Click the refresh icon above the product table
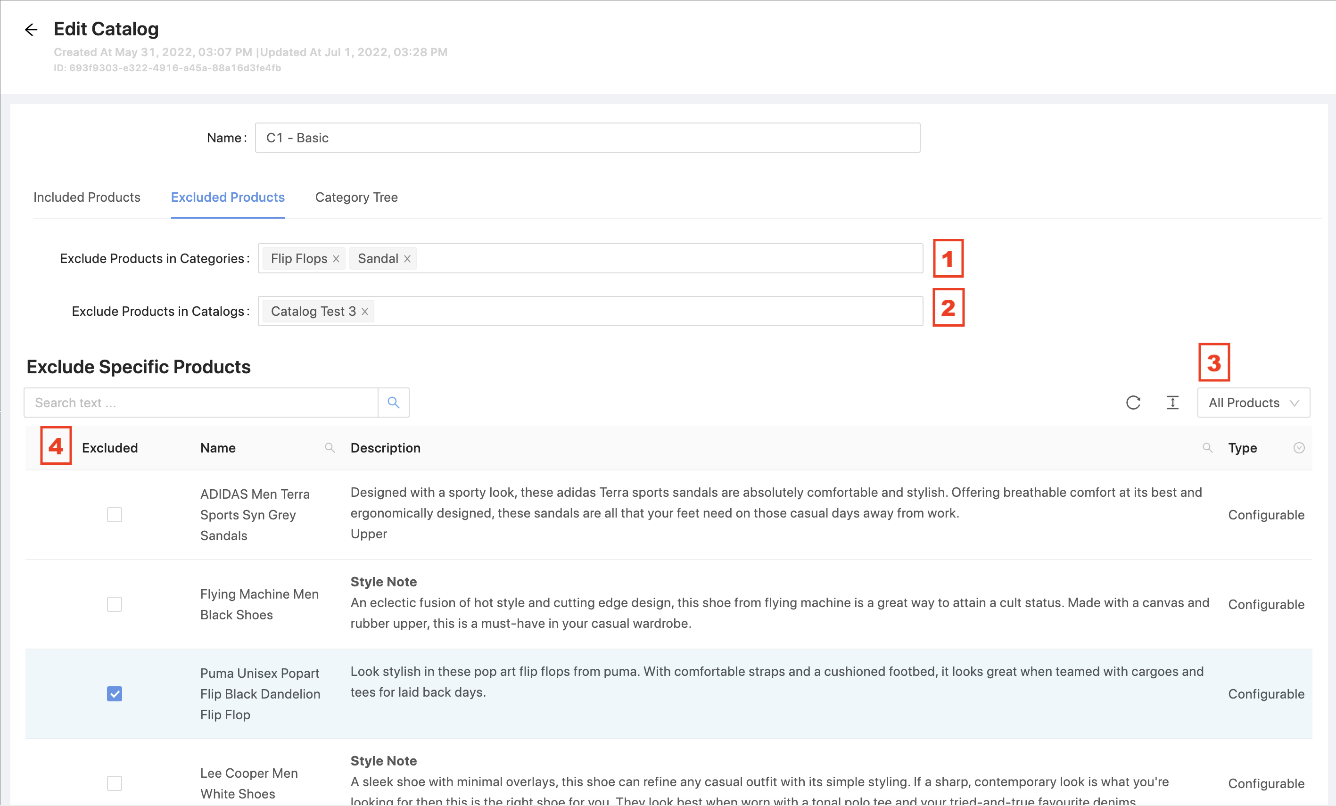 pyautogui.click(x=1133, y=403)
